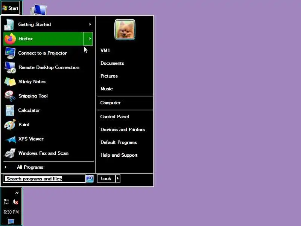This screenshot has height=226, width=301.
Task: Select Connect to a Projector
Action: coord(48,53)
